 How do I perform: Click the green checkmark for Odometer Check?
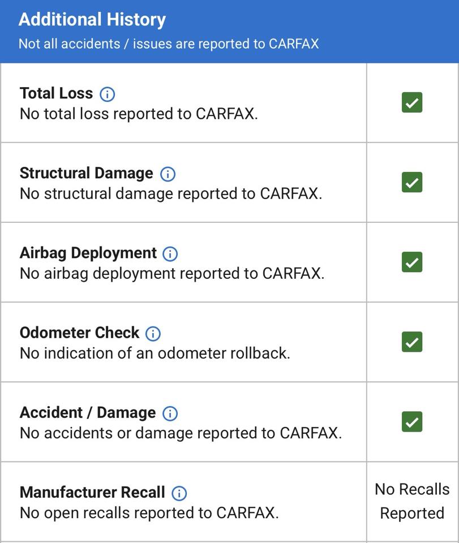[x=412, y=342]
